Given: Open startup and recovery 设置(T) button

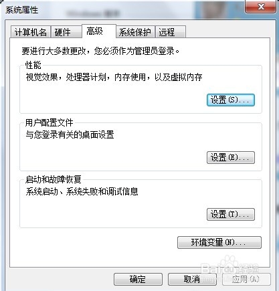Looking at the screenshot, I should 231,215.
